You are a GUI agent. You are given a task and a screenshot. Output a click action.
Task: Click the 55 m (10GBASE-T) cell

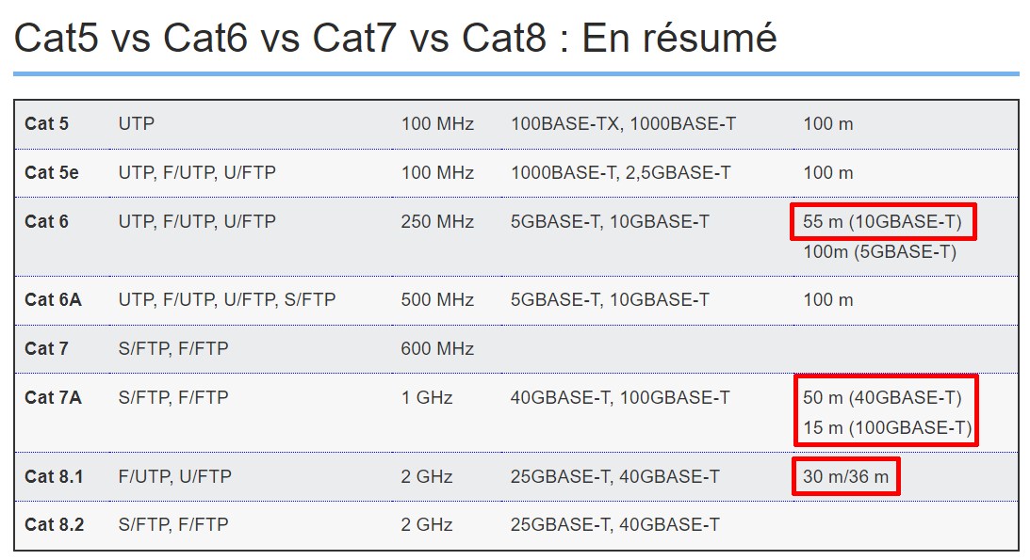882,222
